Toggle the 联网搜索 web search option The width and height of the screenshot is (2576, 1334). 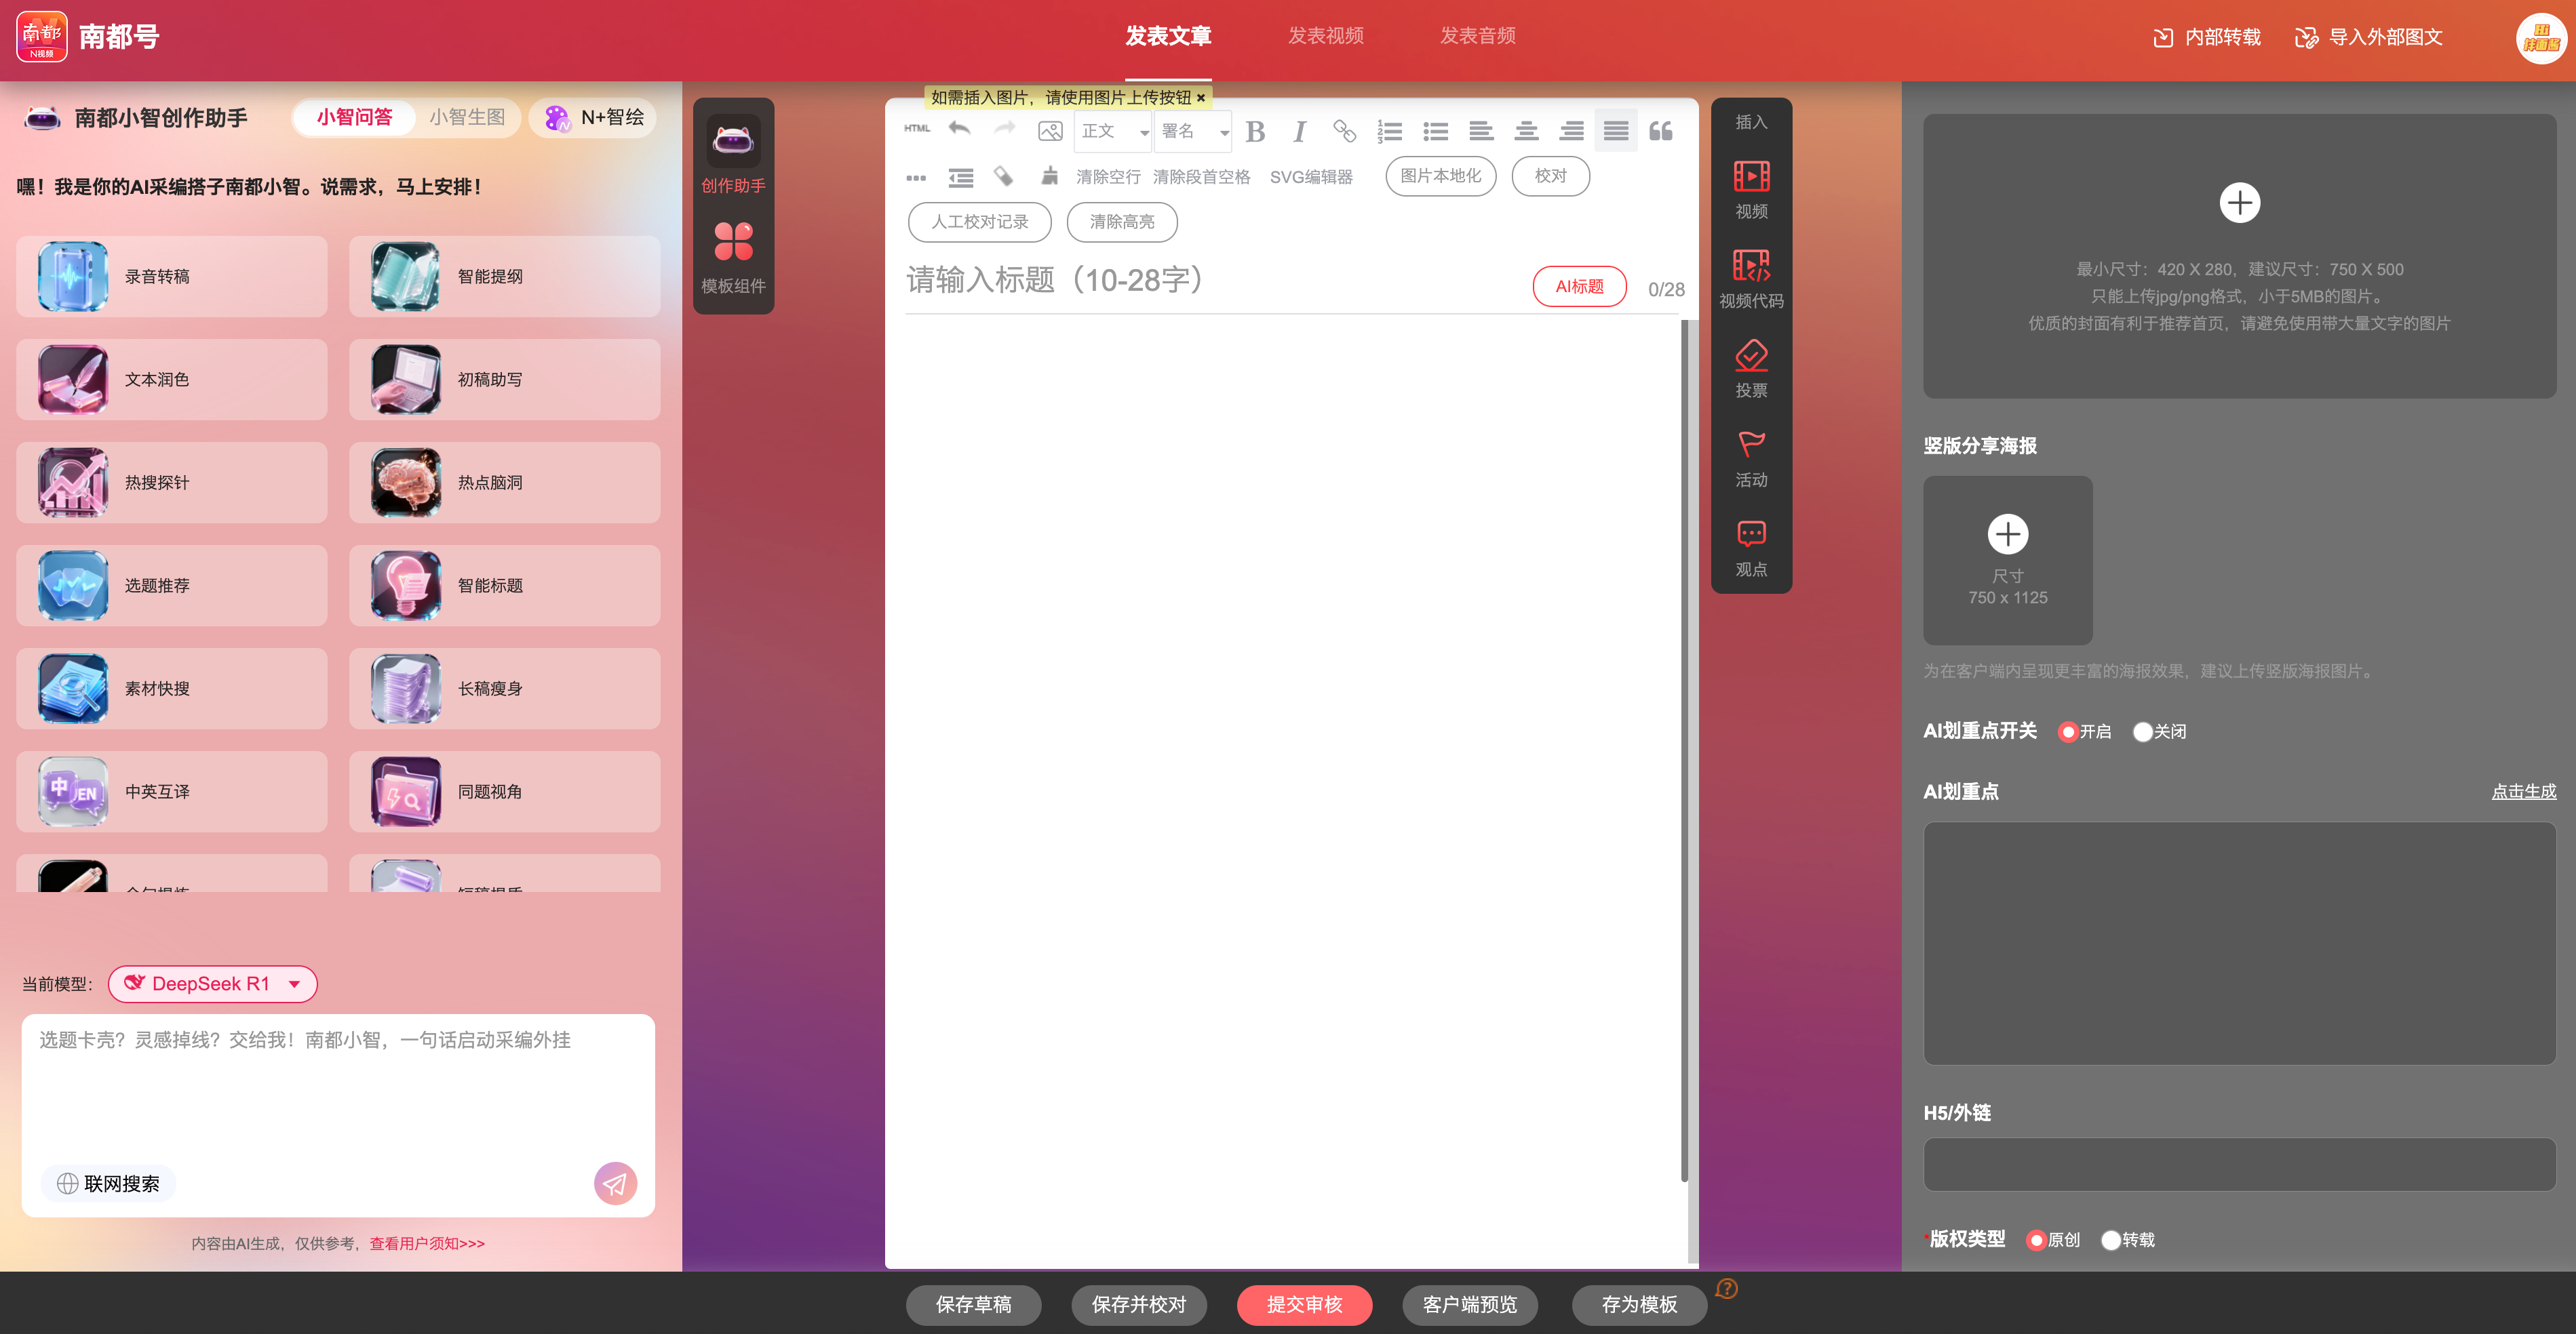108,1183
